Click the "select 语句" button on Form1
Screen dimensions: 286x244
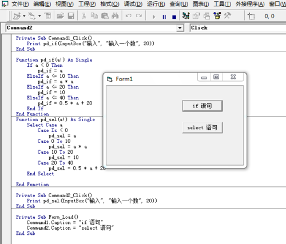pos(202,127)
